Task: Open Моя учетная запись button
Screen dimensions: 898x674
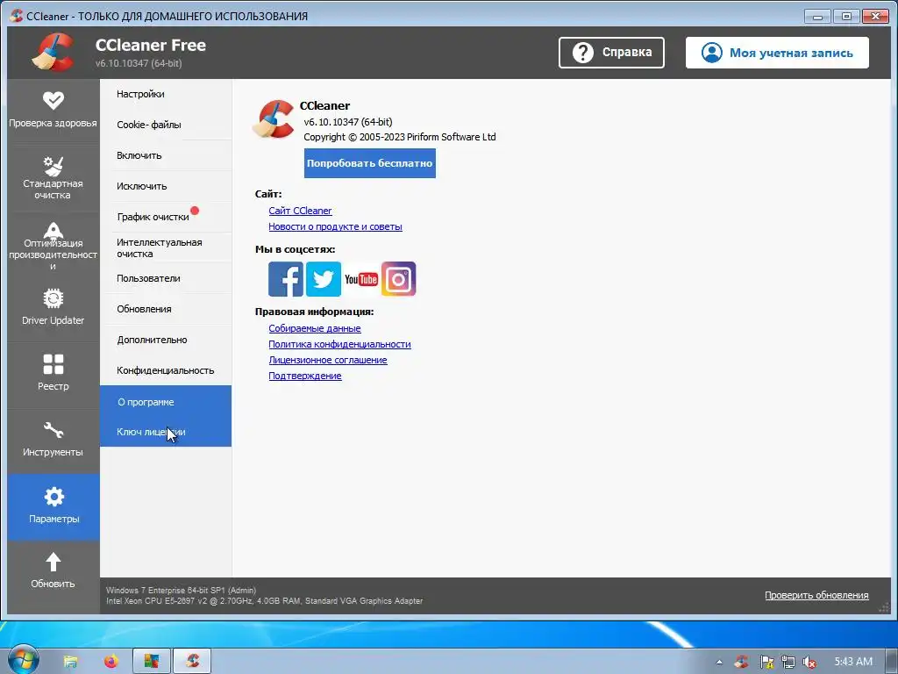Action: [x=777, y=53]
